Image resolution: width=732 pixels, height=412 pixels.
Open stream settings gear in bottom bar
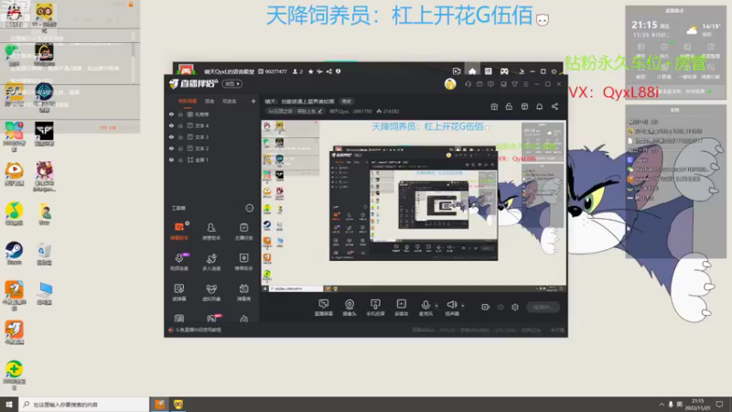[515, 307]
